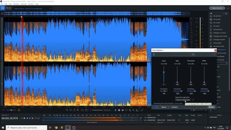Select the time-frequency rectangle selection tool
Viewport: 231px width, 130px height.
pyautogui.click(x=119, y=110)
